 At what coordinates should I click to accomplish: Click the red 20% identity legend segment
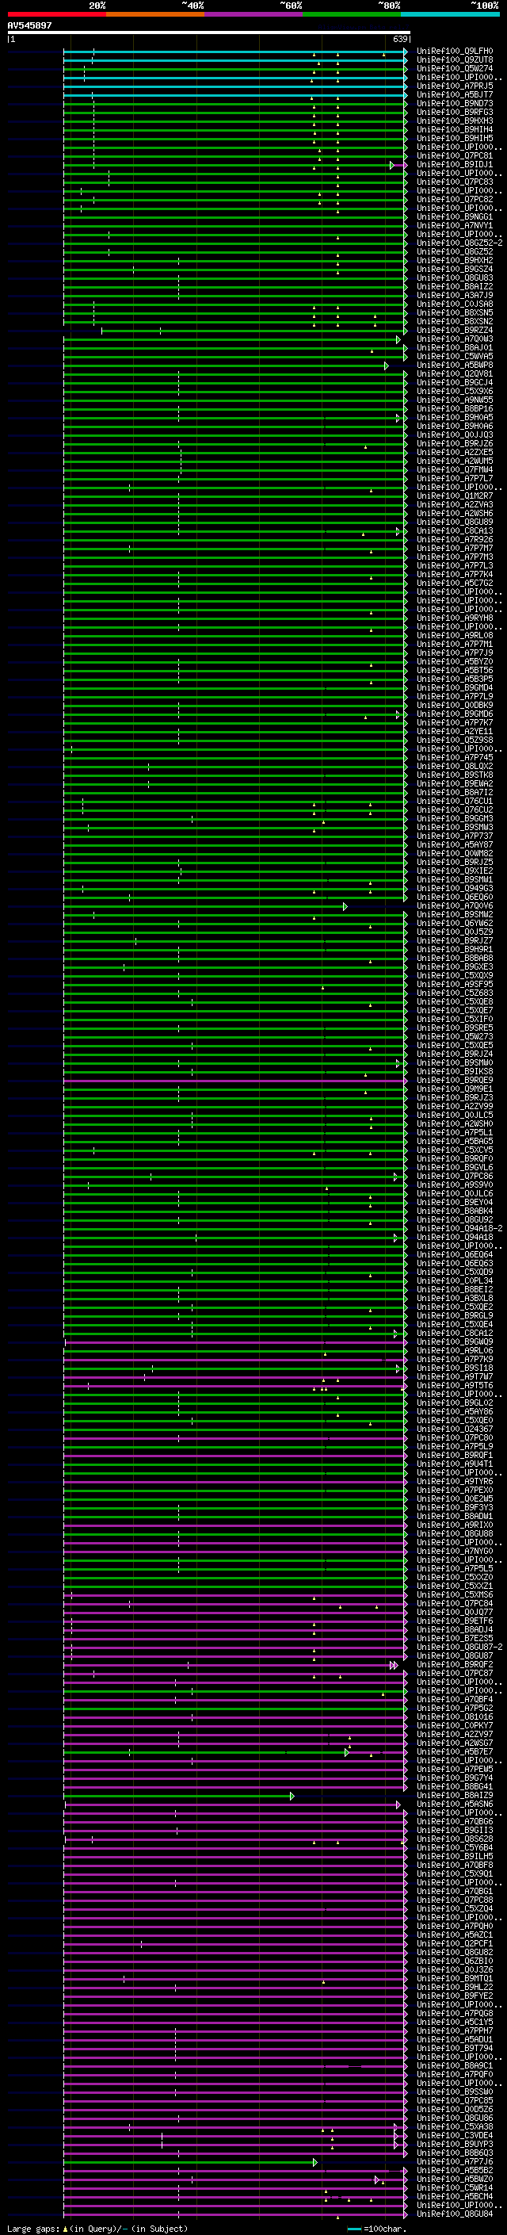click(56, 14)
